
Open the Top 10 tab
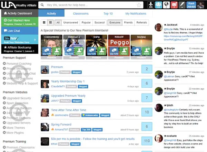[108, 13]
